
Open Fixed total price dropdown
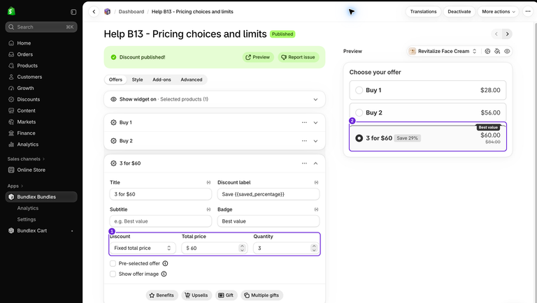coord(143,248)
